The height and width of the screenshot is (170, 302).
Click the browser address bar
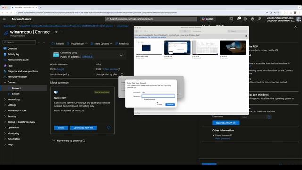(141, 13)
